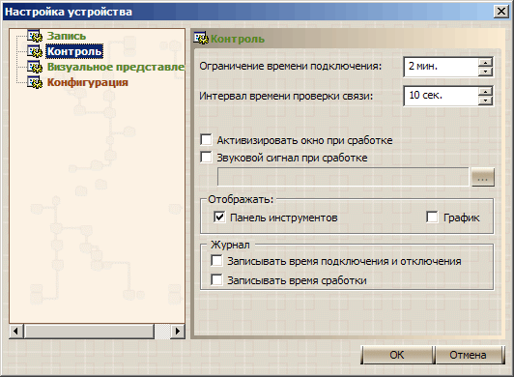Open the Визуальное представление tree item
This screenshot has width=514, height=377.
click(x=116, y=67)
